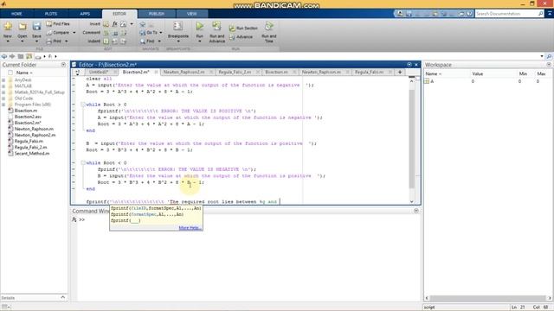Switch to the VIEW ribbon tab
Viewport: 554px width, 311px height.
point(191,14)
